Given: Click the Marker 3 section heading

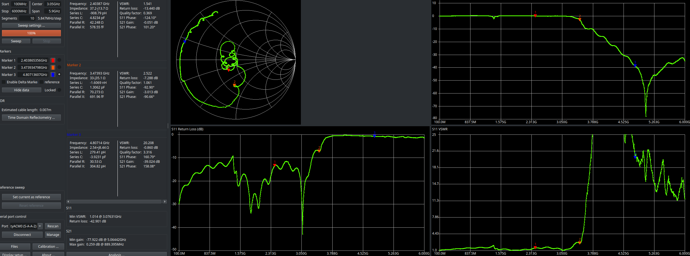Looking at the screenshot, I should click(74, 135).
